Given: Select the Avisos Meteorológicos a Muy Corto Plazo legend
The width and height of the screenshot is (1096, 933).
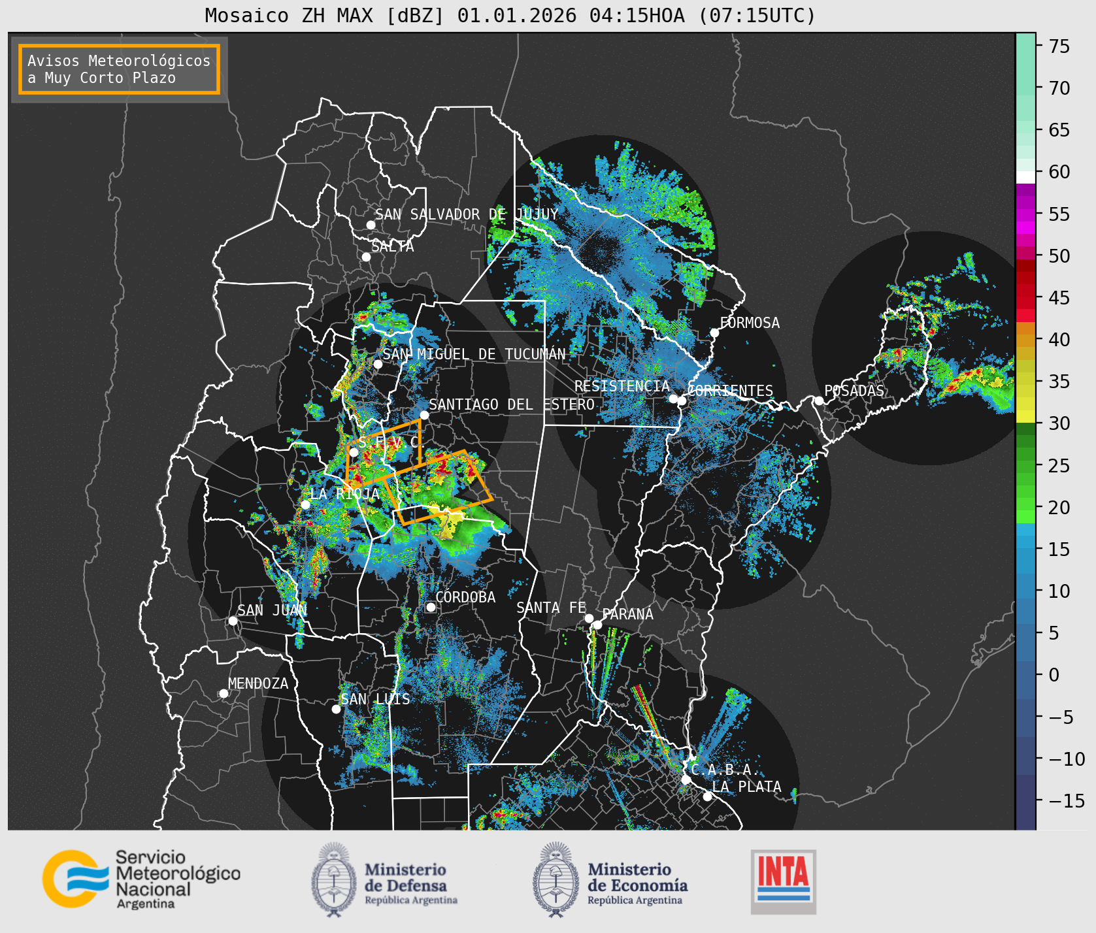Looking at the screenshot, I should tap(119, 69).
